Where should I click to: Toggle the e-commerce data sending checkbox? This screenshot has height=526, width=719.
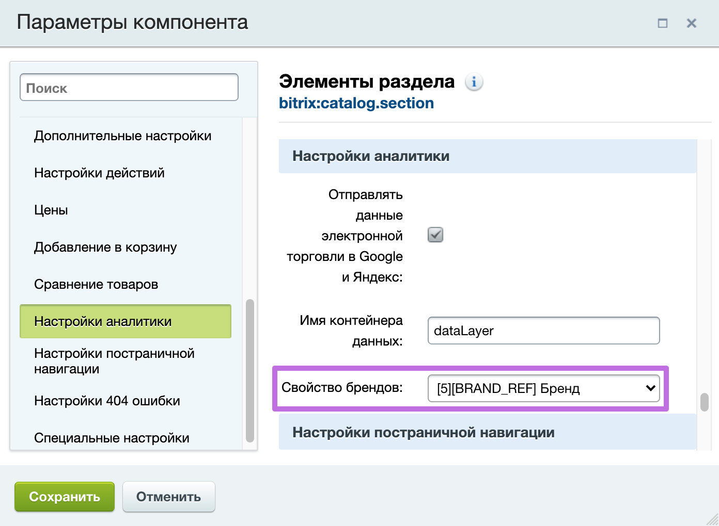pyautogui.click(x=435, y=235)
